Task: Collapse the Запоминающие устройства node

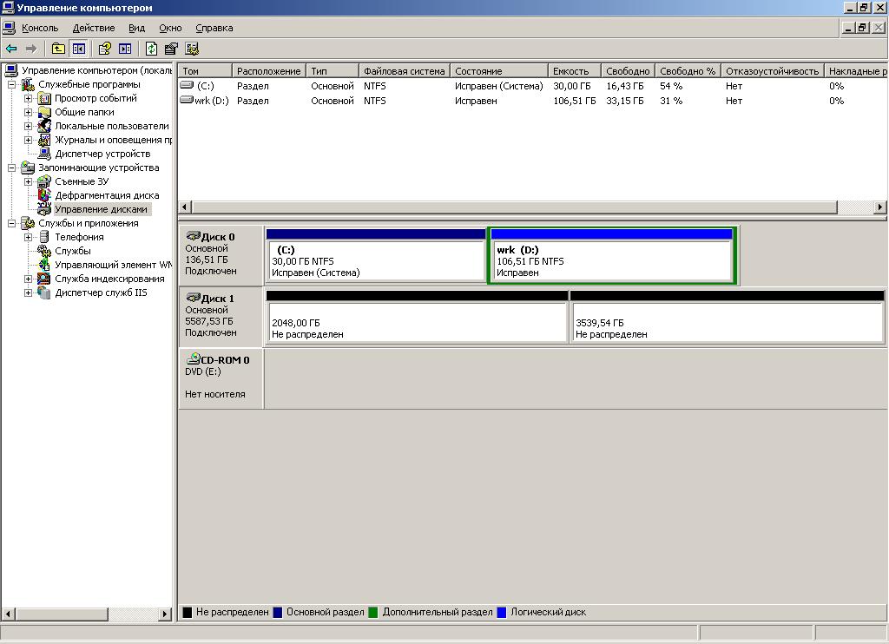Action: click(x=12, y=168)
